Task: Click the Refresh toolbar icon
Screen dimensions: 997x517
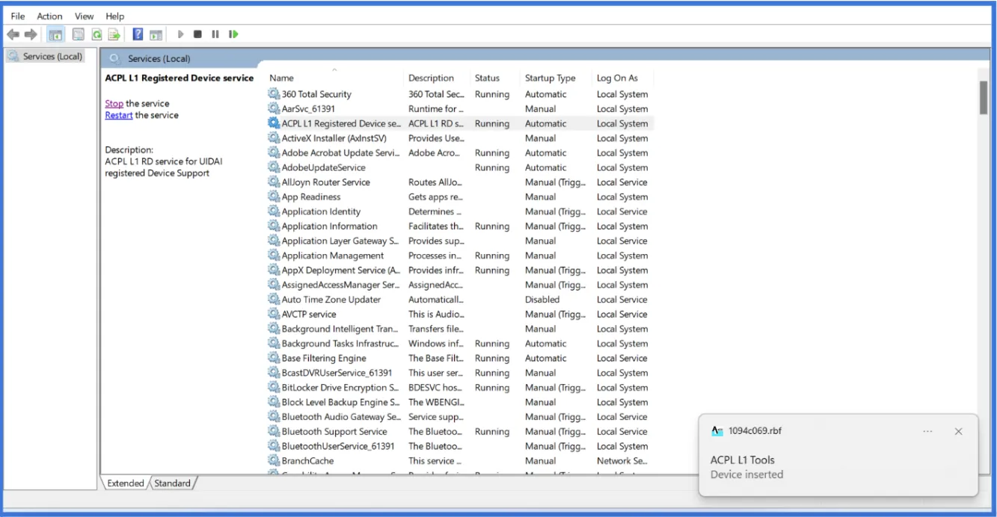Action: pos(96,34)
